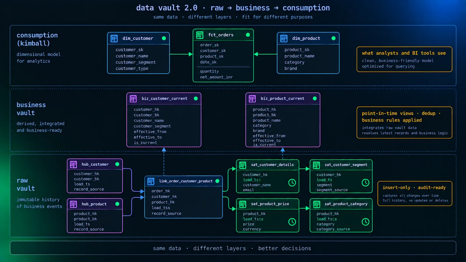Click effective_from in biz_customer_current

[150, 132]
